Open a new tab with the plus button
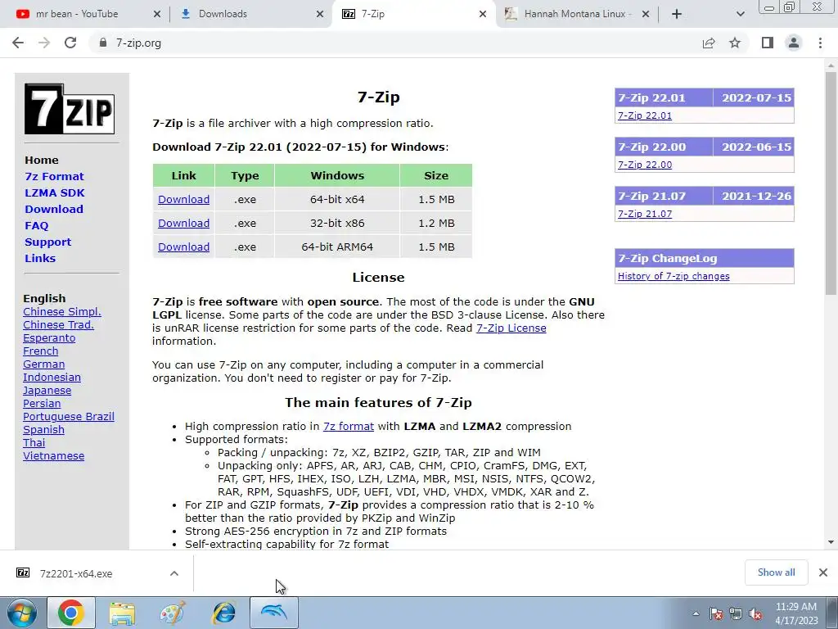838x629 pixels. click(677, 14)
